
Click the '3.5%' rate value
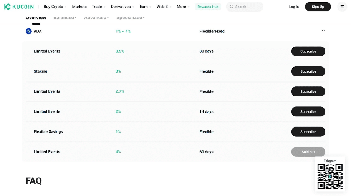120,51
